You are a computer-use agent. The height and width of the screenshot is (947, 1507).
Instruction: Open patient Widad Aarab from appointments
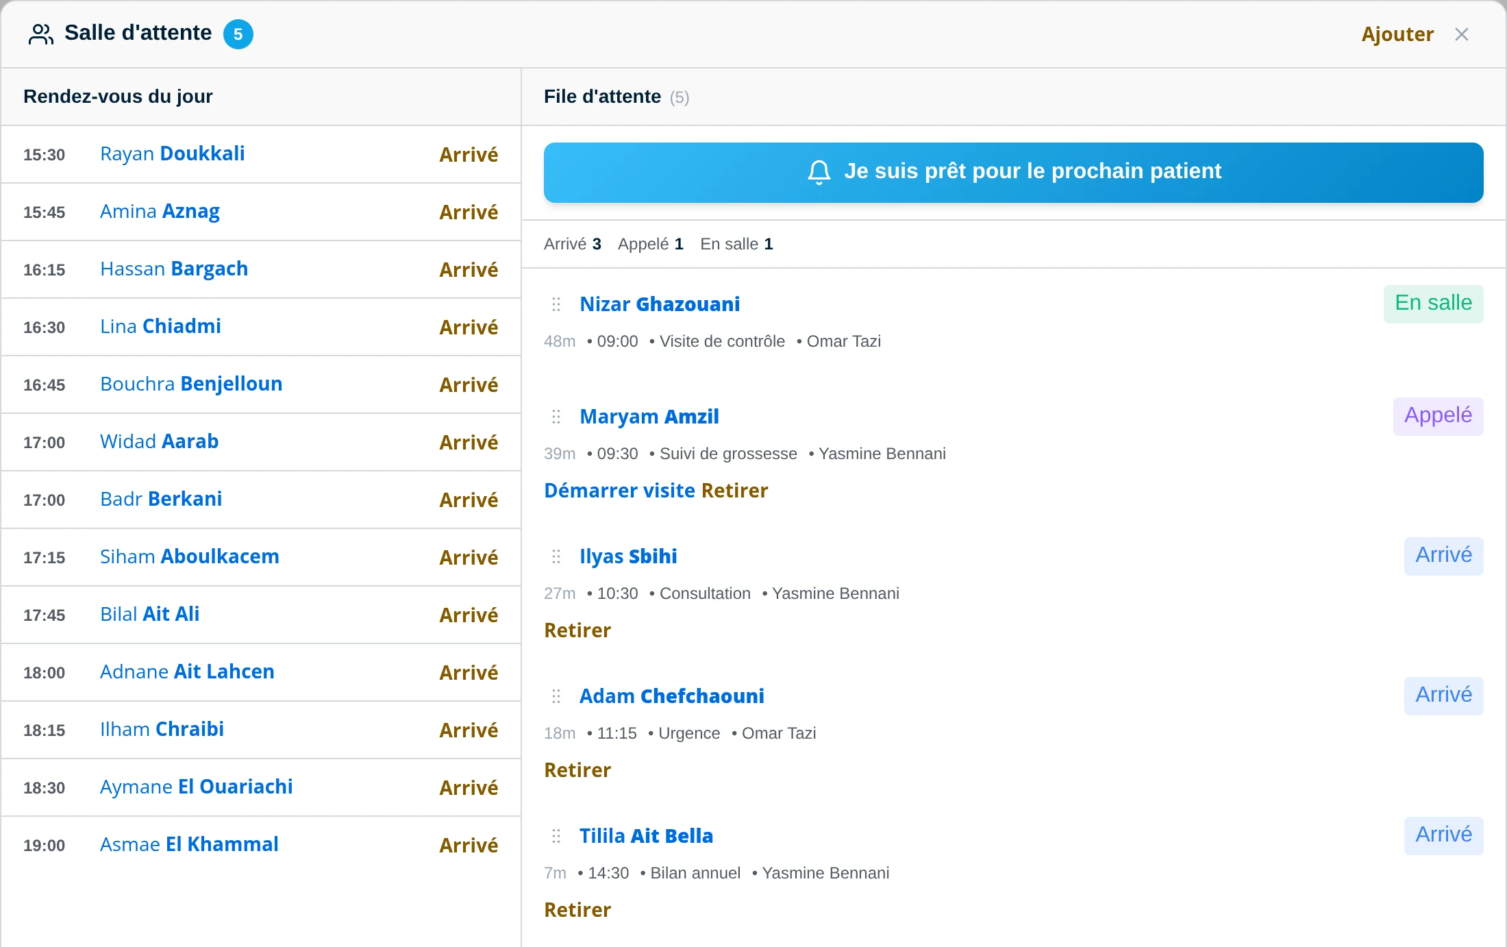(159, 441)
